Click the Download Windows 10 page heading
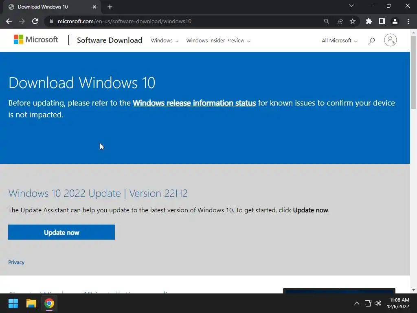 tap(81, 82)
